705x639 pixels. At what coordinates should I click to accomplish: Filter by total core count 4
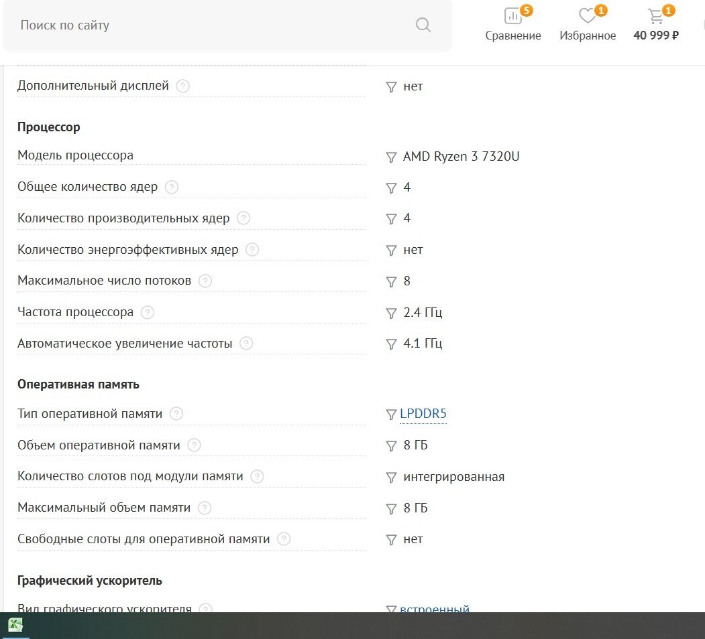tap(391, 188)
